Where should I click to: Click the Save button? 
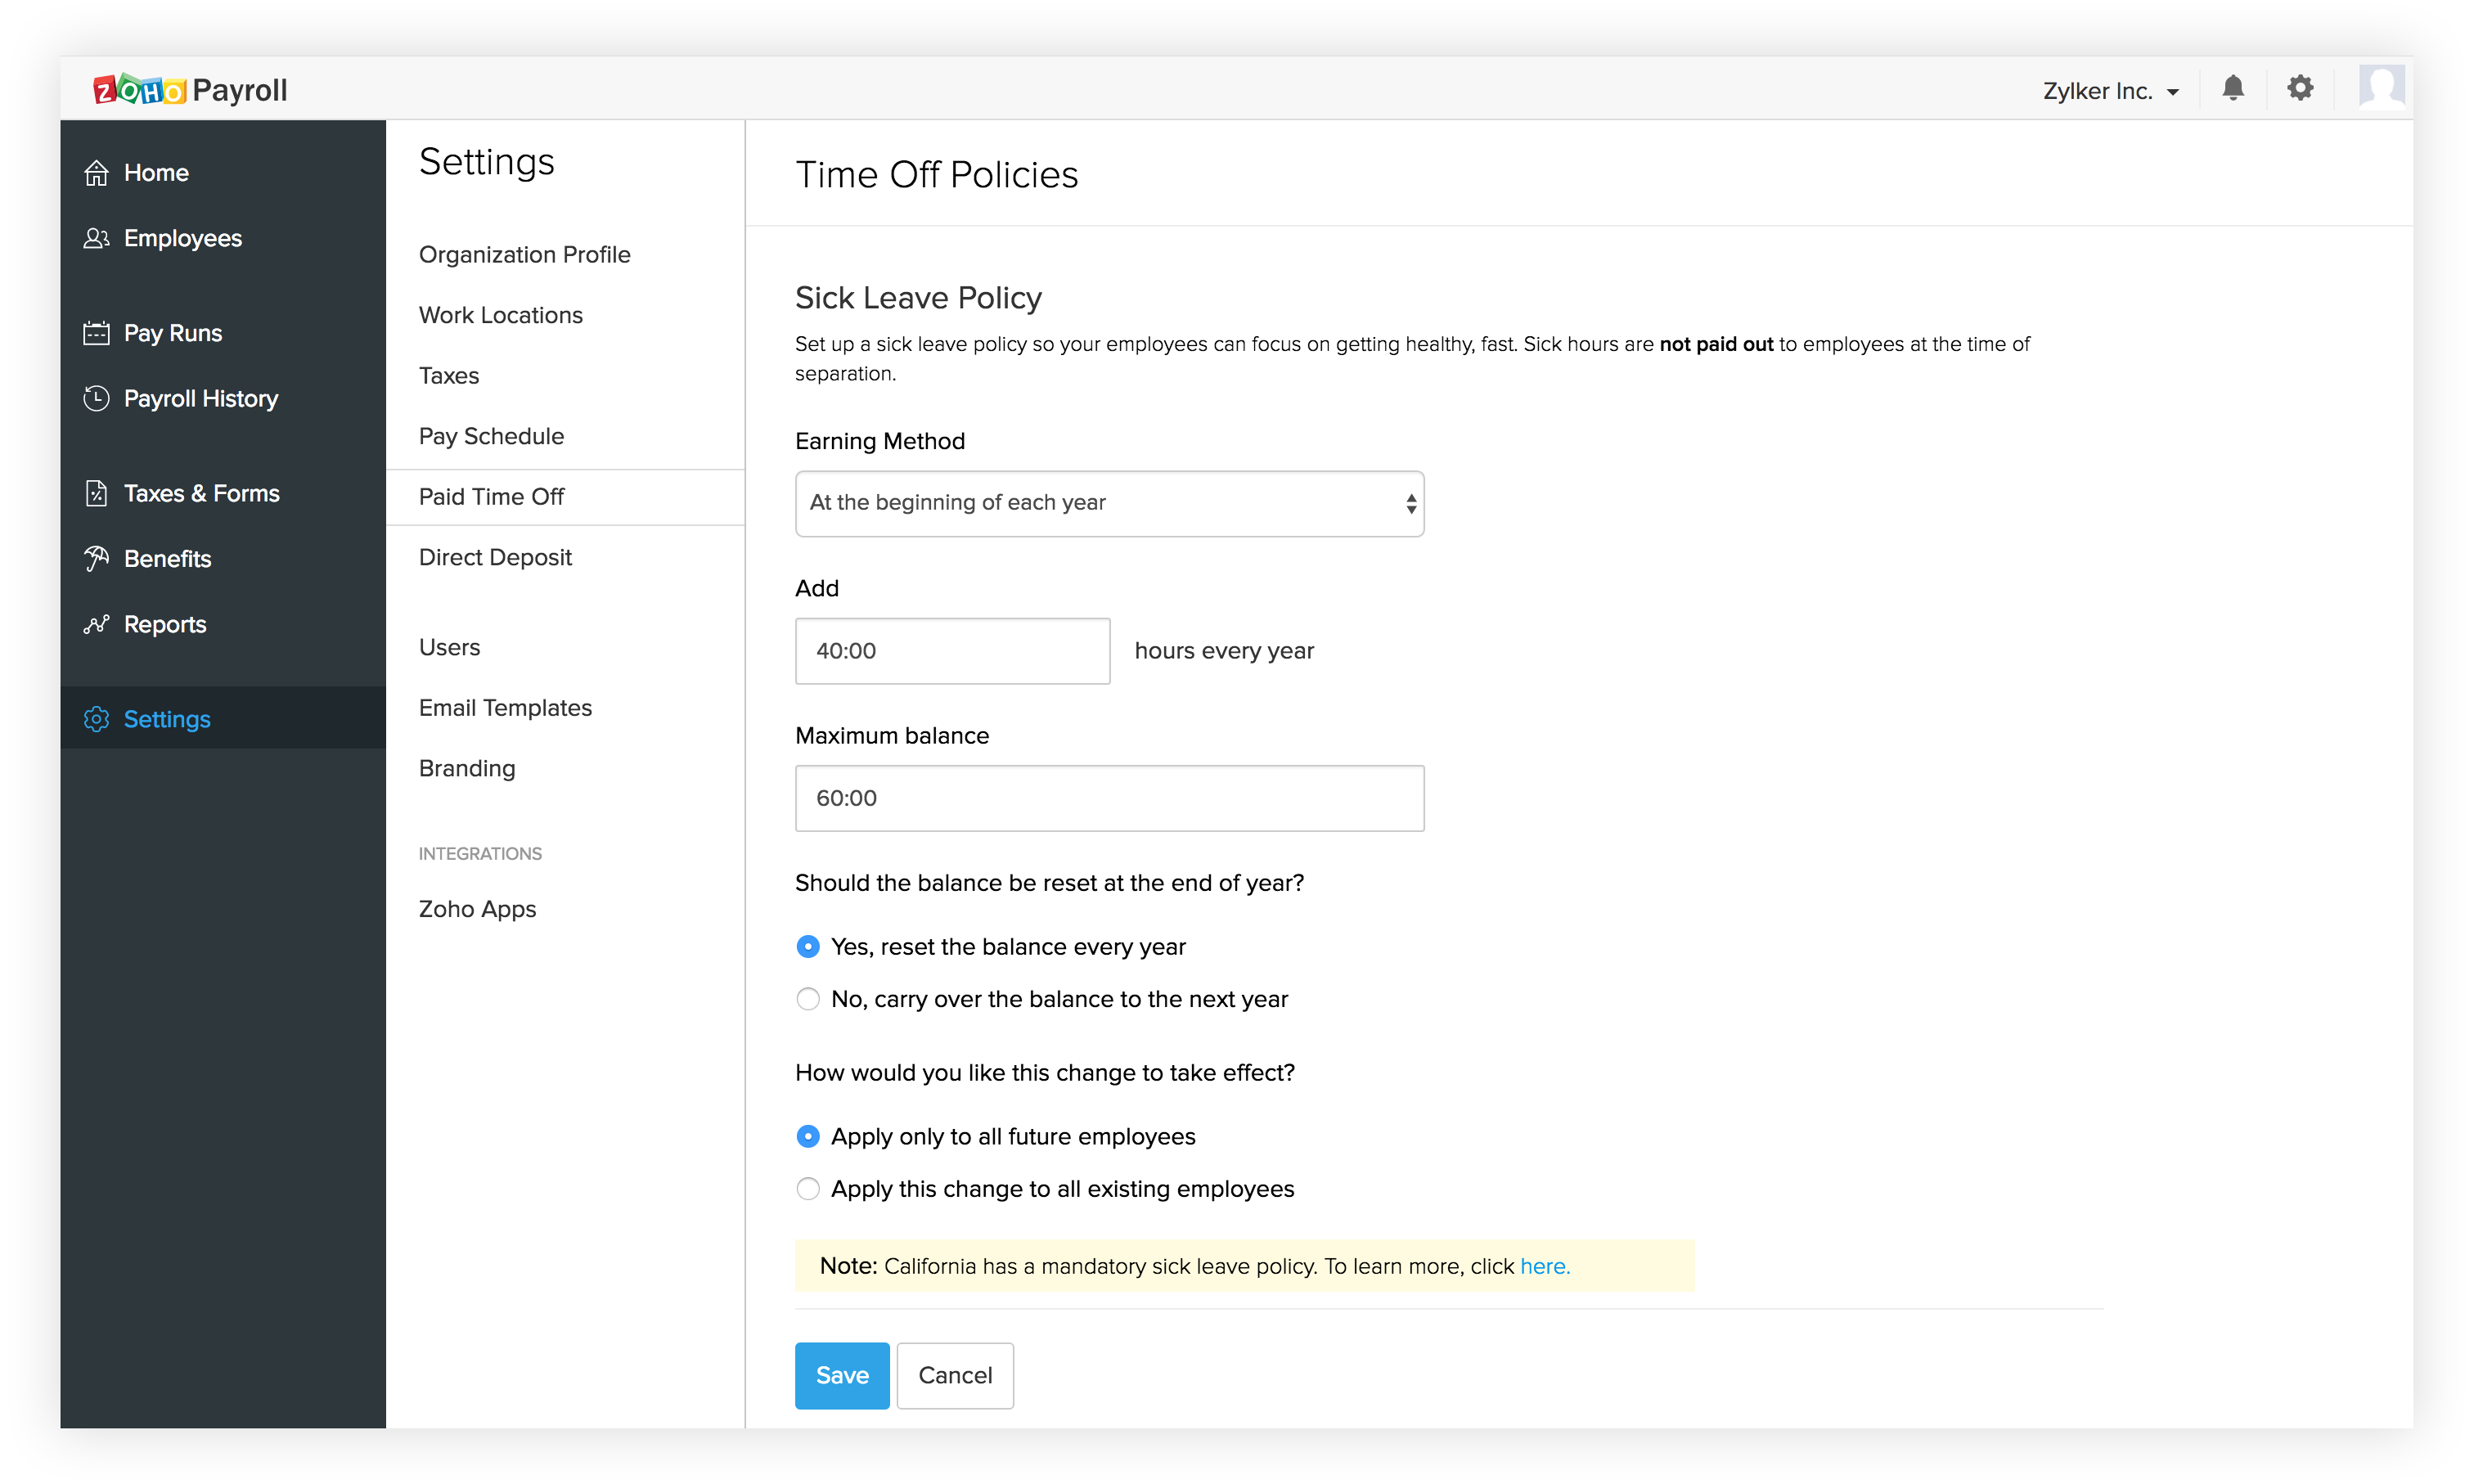(841, 1375)
